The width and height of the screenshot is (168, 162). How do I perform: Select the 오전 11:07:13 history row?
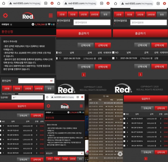pos(106,106)
